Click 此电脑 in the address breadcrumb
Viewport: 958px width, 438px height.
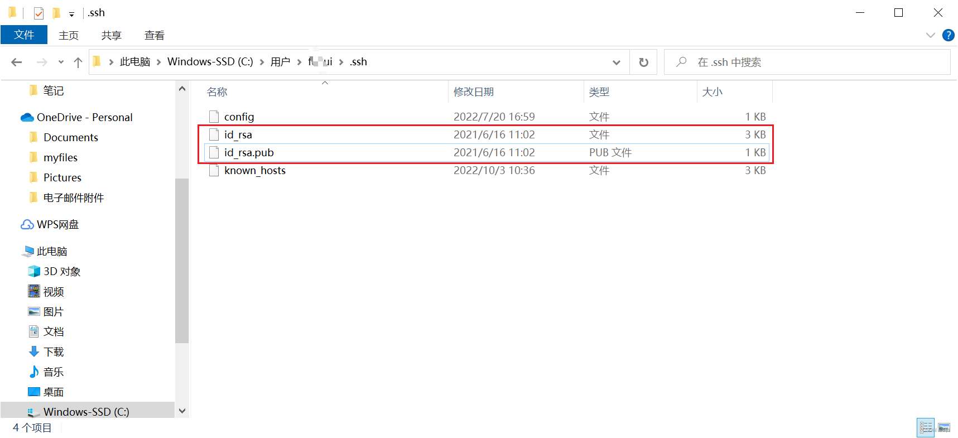pos(135,62)
